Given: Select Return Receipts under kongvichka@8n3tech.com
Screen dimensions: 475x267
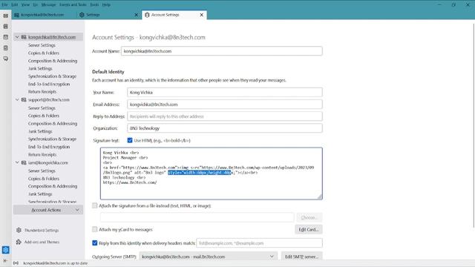Looking at the screenshot, I should pyautogui.click(x=42, y=91).
